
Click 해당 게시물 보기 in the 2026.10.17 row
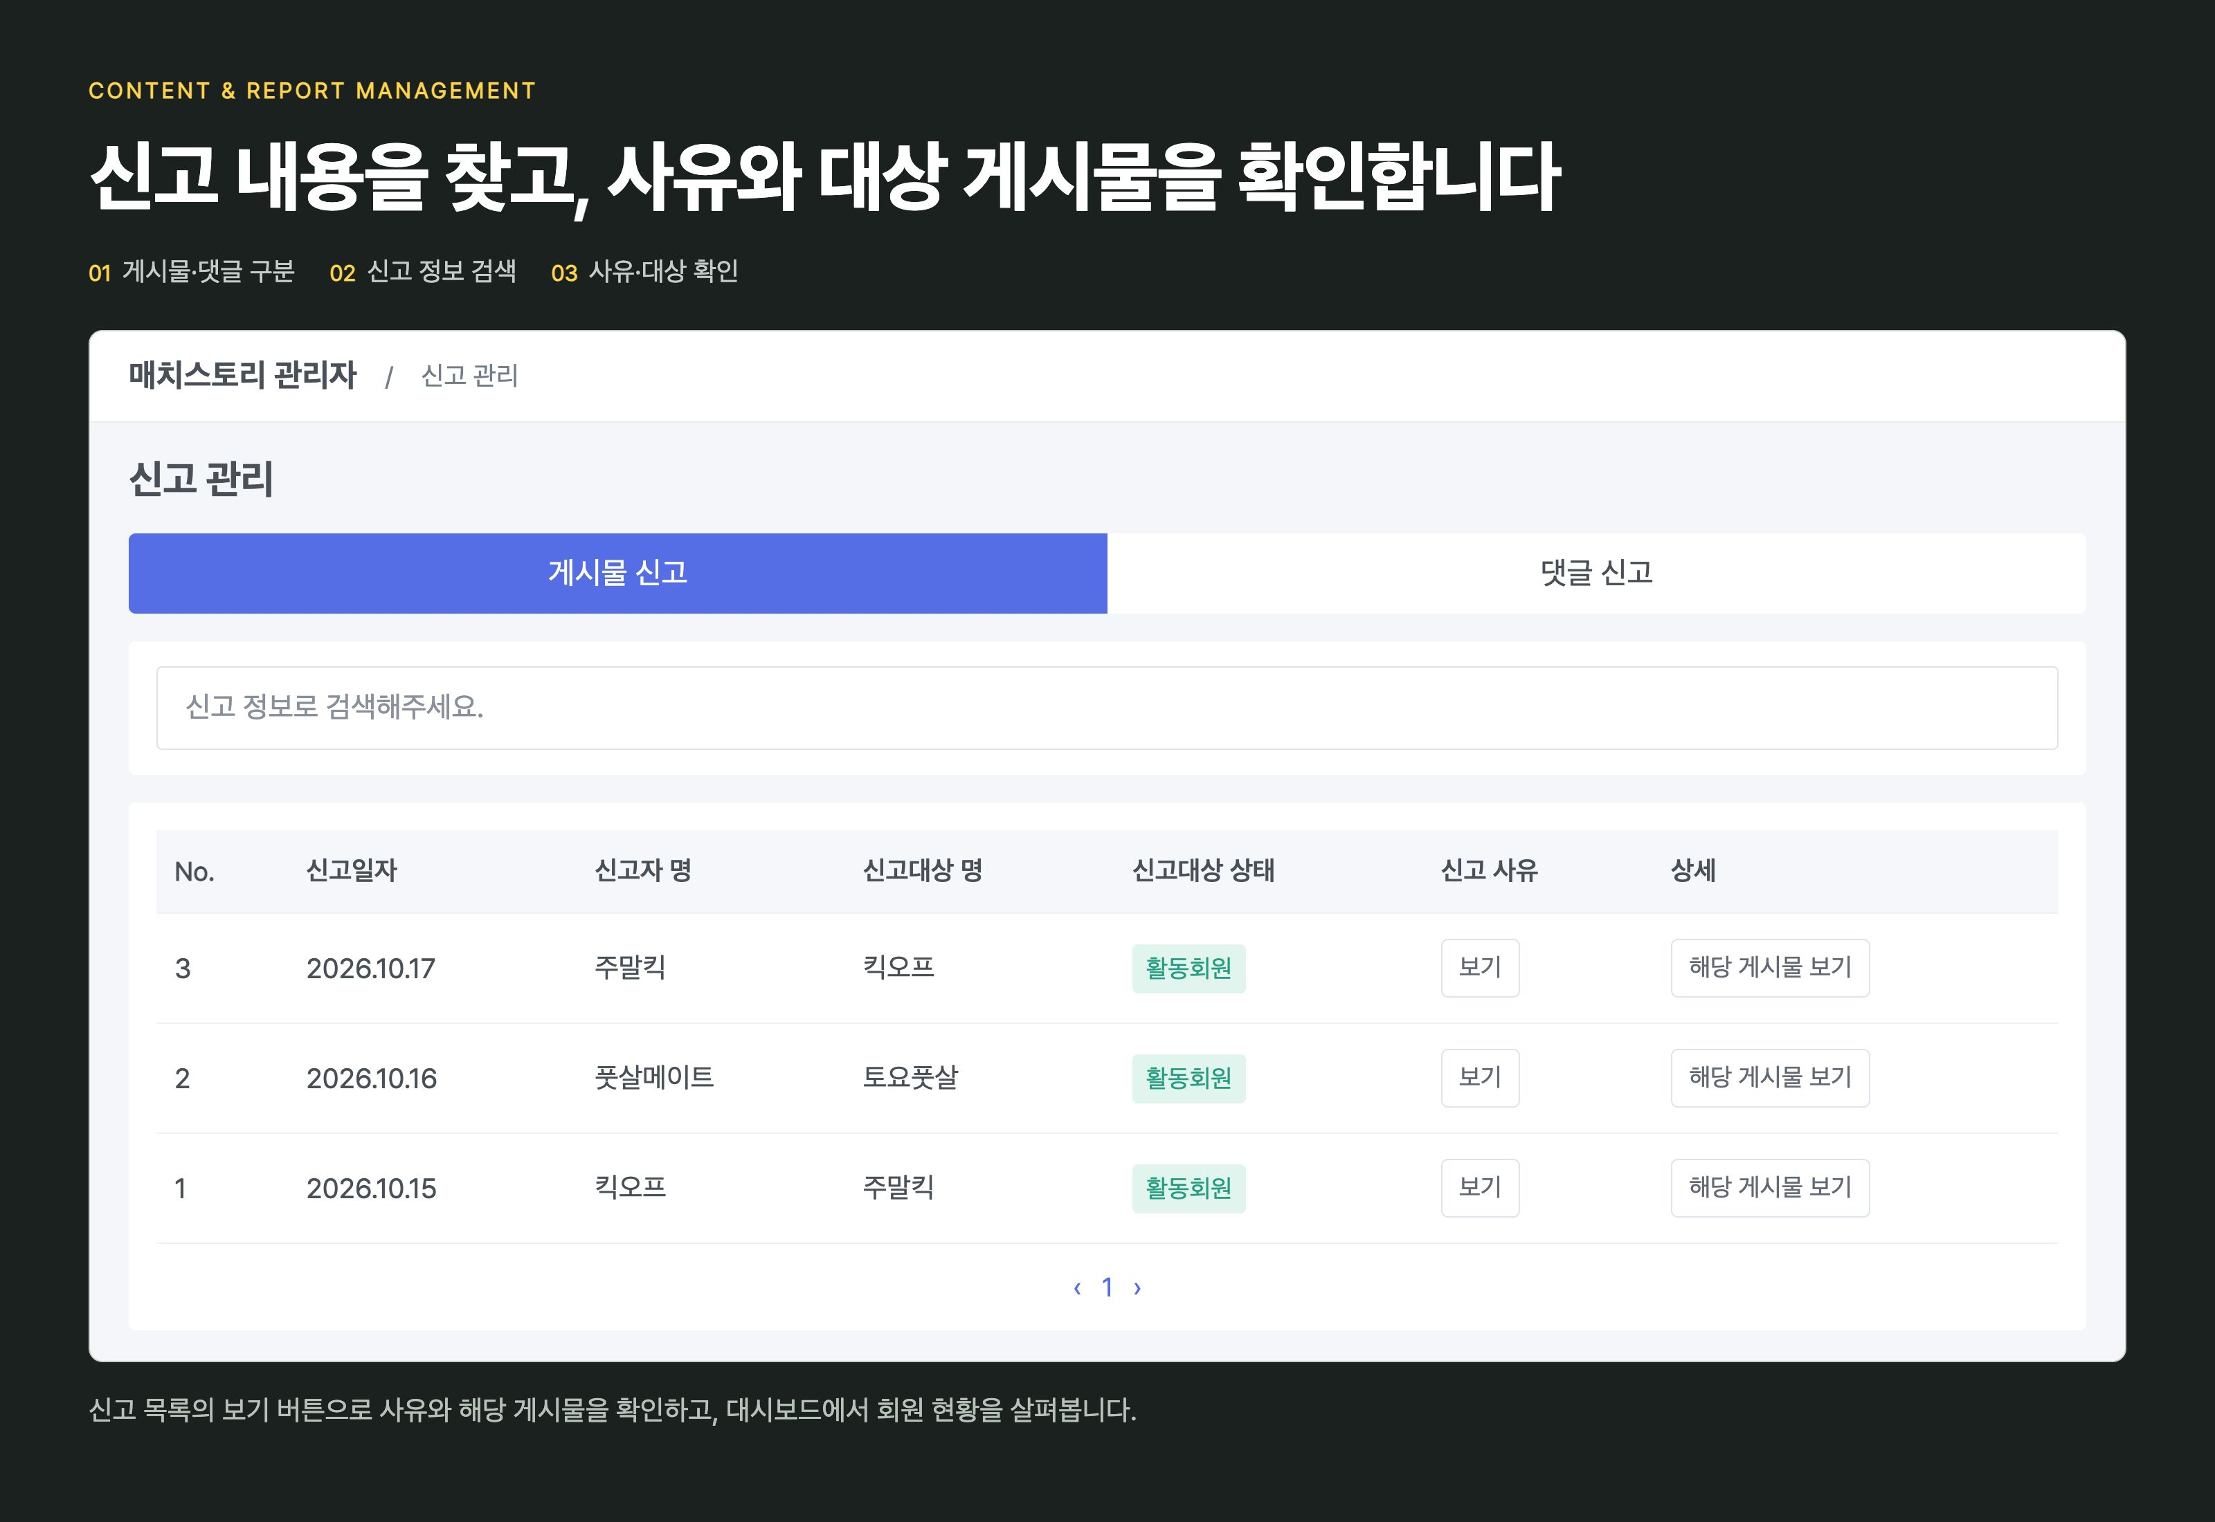[x=1769, y=968]
